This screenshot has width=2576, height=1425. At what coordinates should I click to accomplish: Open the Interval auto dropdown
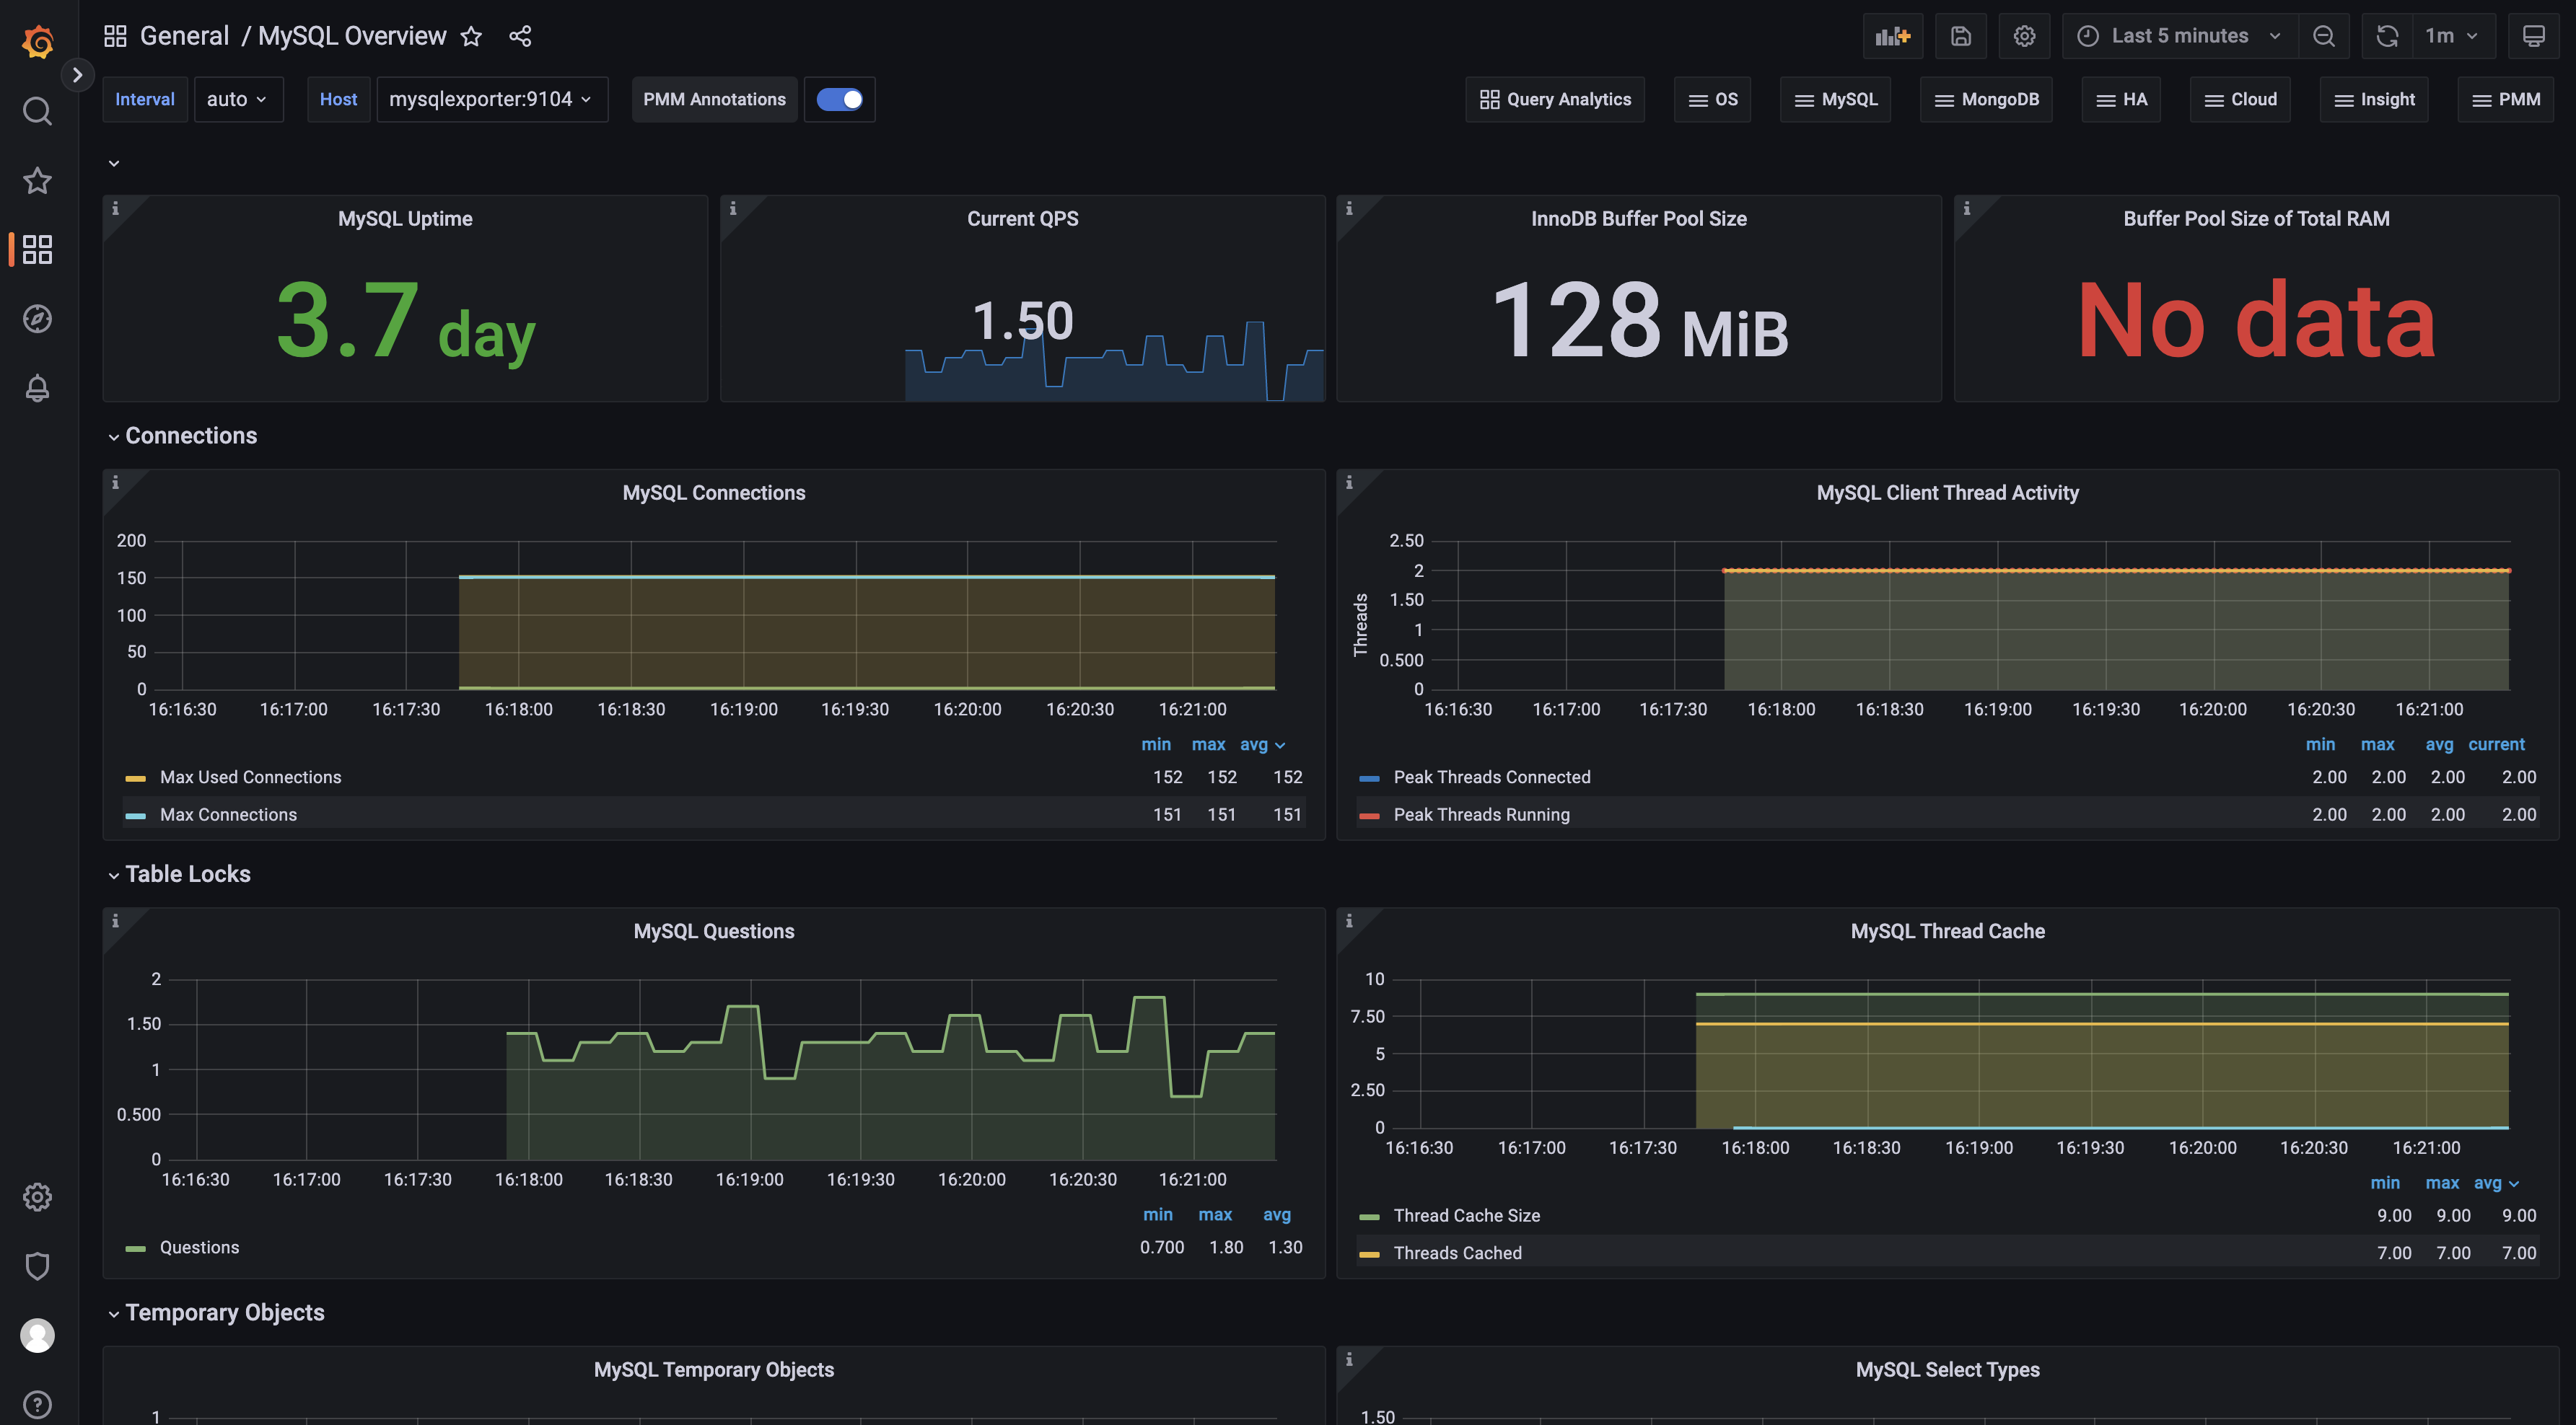coord(237,99)
